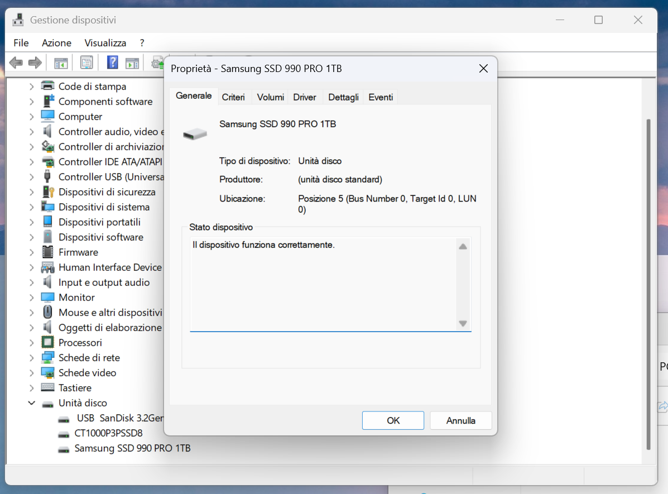Click the Back arrow toolbar icon
668x494 pixels.
point(16,63)
